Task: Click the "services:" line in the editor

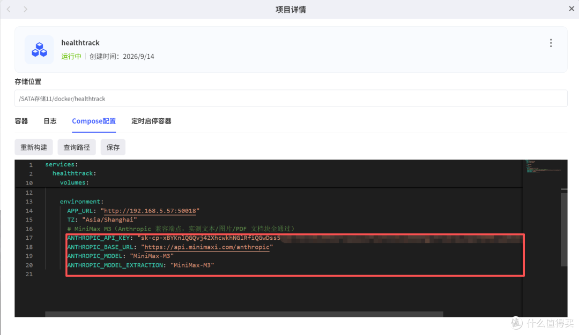Action: [x=62, y=164]
